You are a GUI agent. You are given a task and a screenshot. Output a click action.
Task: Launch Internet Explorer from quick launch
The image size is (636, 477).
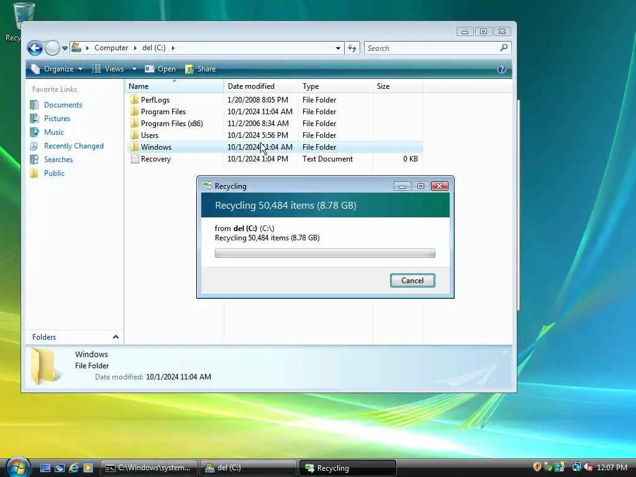click(x=74, y=468)
